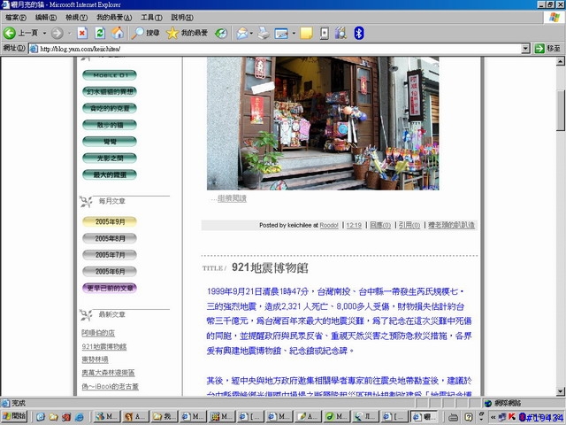The height and width of the screenshot is (425, 566).
Task: Click the vertical scrollbar thumb
Action: tap(560, 110)
